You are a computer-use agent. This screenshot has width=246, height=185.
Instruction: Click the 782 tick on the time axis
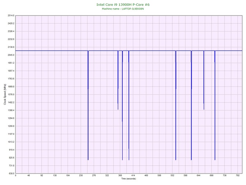point(238,175)
